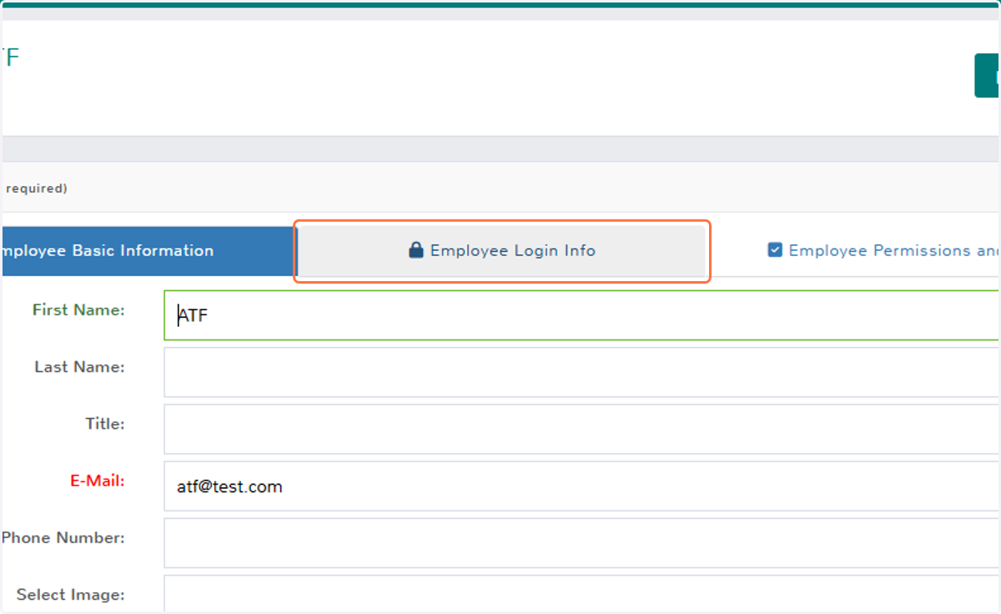Click the lock icon on Login Info tab
This screenshot has height=614, width=1001.
click(416, 250)
